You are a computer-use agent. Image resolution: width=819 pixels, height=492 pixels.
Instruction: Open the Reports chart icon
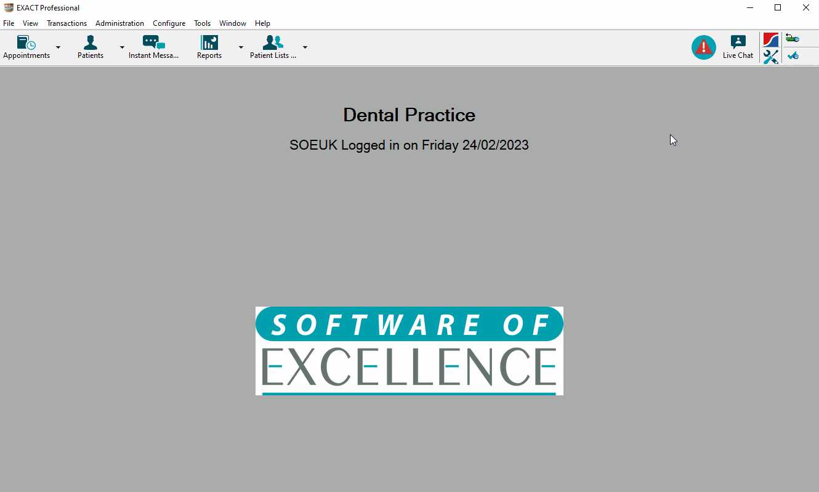209,43
